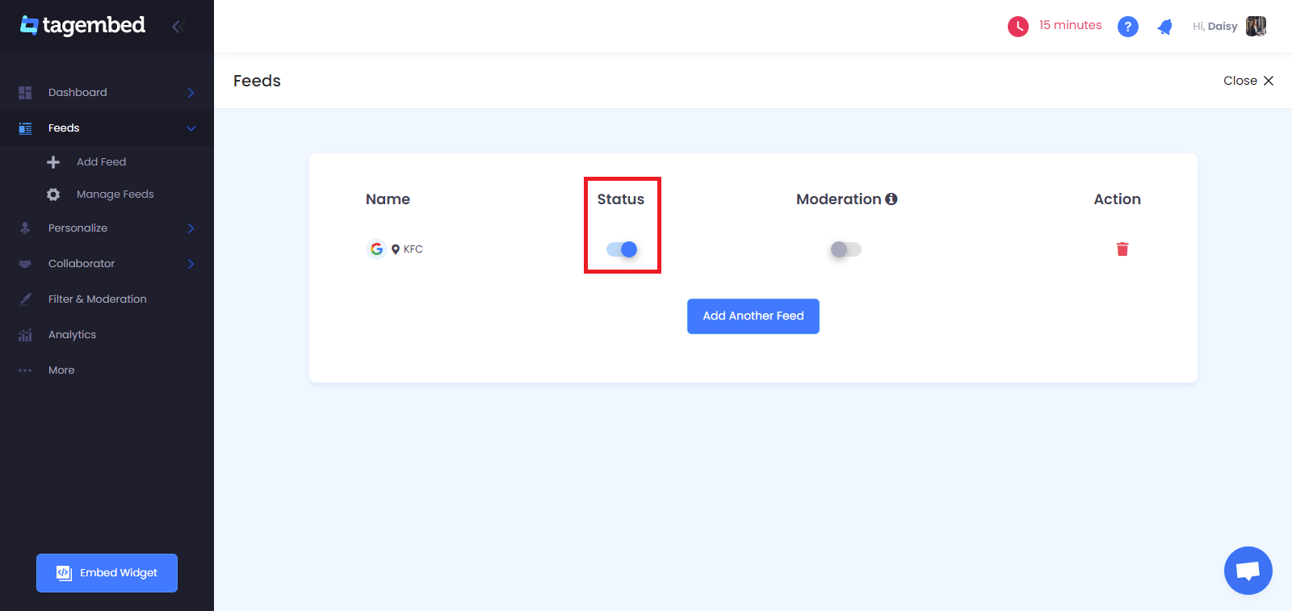Click the three-dots More icon
1292x611 pixels.
pos(25,370)
